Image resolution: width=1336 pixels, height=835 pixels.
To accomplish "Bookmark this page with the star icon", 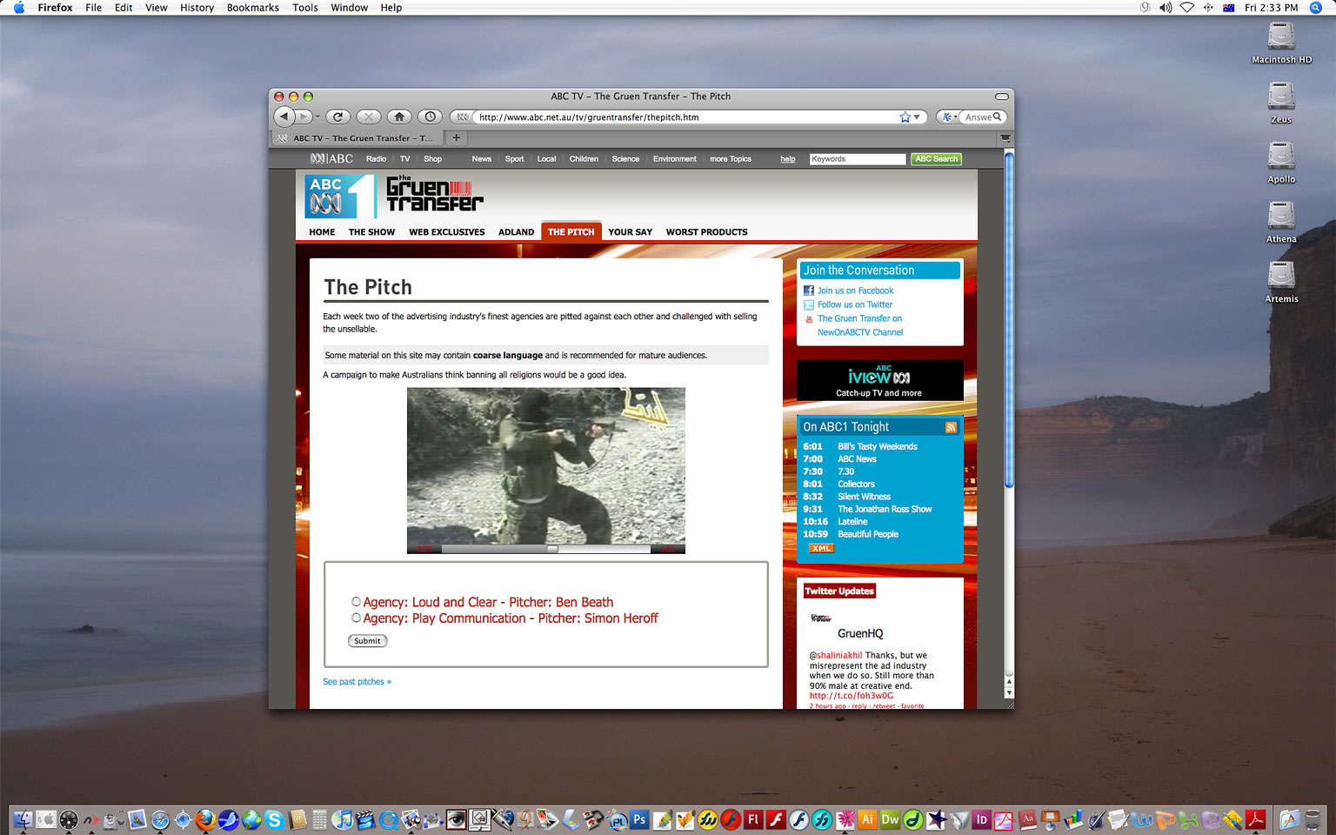I will (905, 117).
